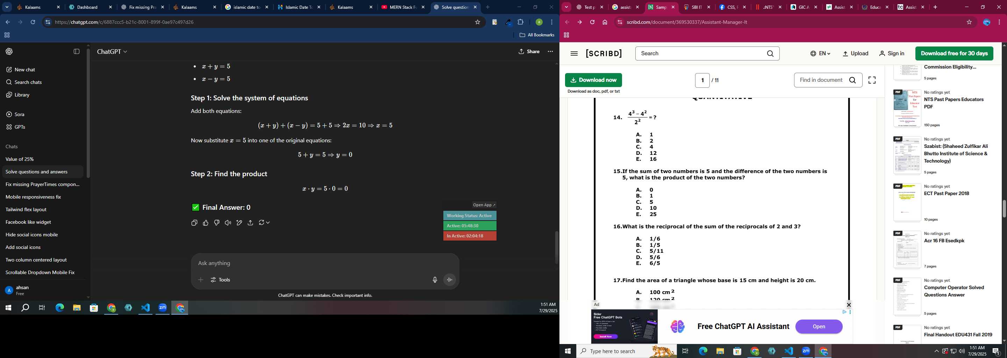Image resolution: width=1007 pixels, height=358 pixels.
Task: Start voice mode with waveform icon
Action: point(450,280)
